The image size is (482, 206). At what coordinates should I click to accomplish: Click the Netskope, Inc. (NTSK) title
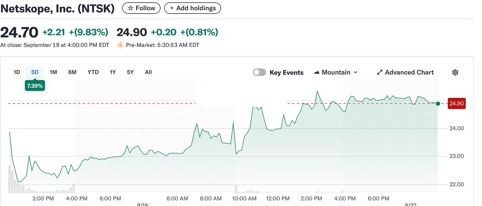point(57,8)
